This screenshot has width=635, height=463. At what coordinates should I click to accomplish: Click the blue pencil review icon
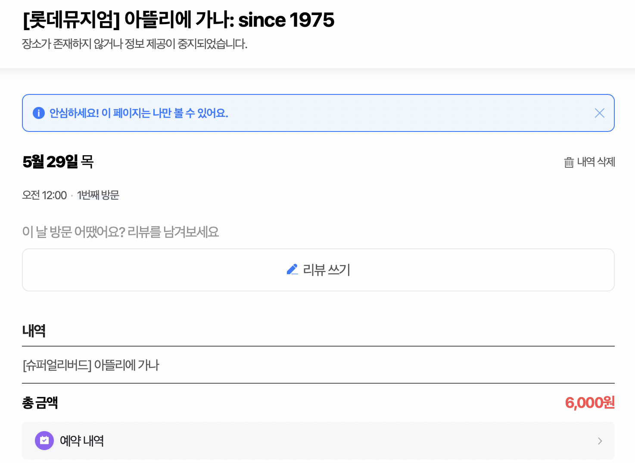292,269
